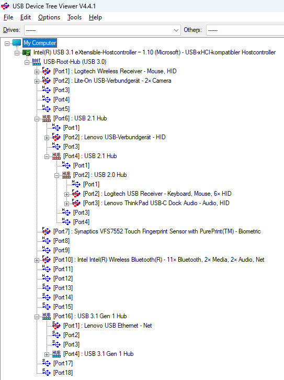
Task: Click the Port18 USB port icon
Action: (x=46, y=373)
